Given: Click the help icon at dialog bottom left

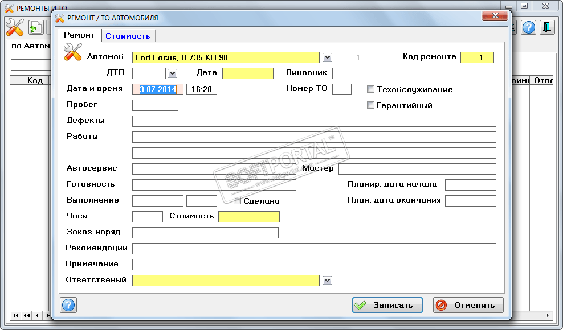Looking at the screenshot, I should (68, 305).
